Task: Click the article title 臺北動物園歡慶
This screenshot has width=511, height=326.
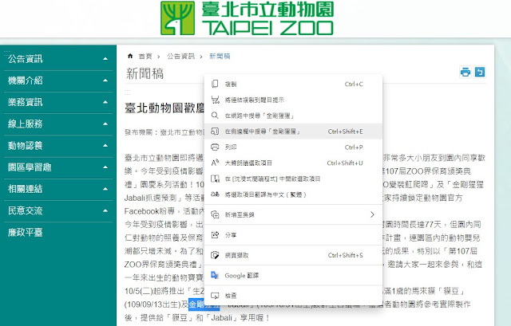Action: tap(164, 108)
